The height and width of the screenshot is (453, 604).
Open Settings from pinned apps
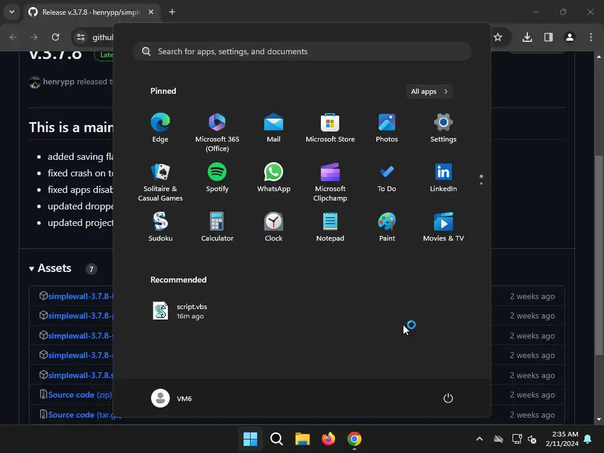[444, 128]
